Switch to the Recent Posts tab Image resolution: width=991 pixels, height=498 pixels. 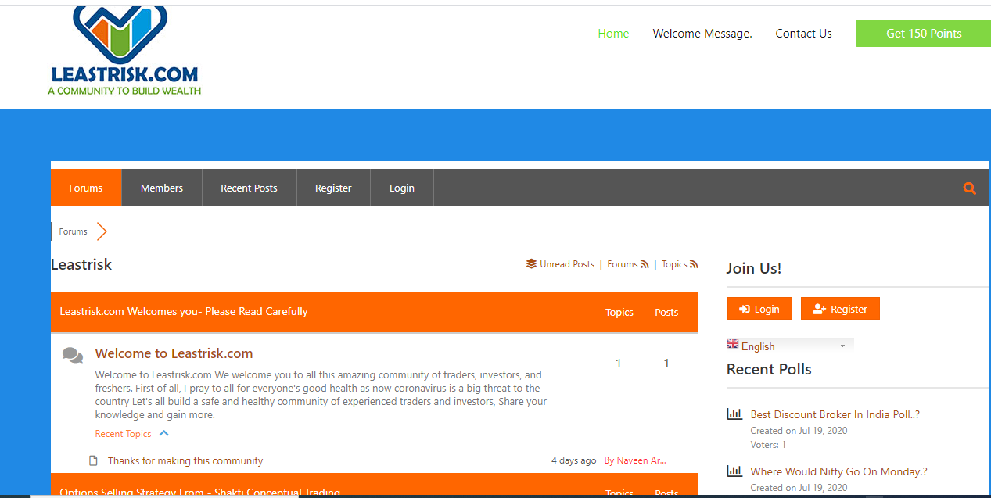click(x=249, y=188)
